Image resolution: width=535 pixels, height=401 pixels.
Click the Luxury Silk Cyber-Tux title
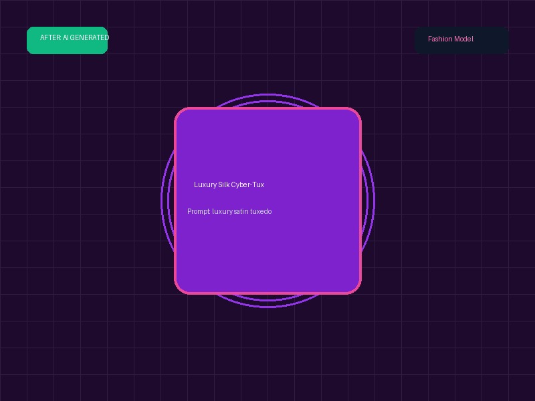coord(229,184)
